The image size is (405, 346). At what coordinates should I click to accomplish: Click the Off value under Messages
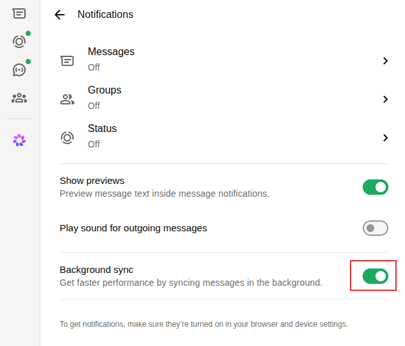pos(94,67)
